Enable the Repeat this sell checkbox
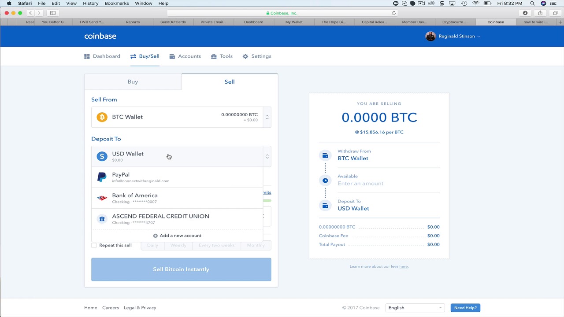 [x=94, y=245]
